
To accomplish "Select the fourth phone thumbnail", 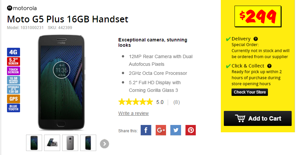I will tap(88, 143).
